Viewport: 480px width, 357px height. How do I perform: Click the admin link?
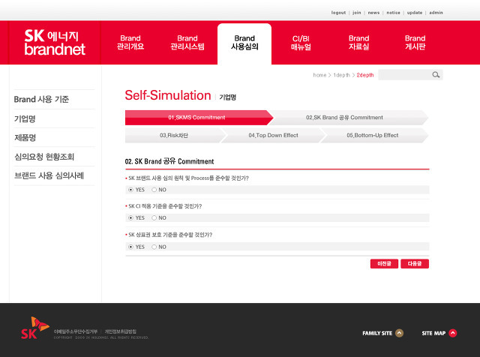436,13
